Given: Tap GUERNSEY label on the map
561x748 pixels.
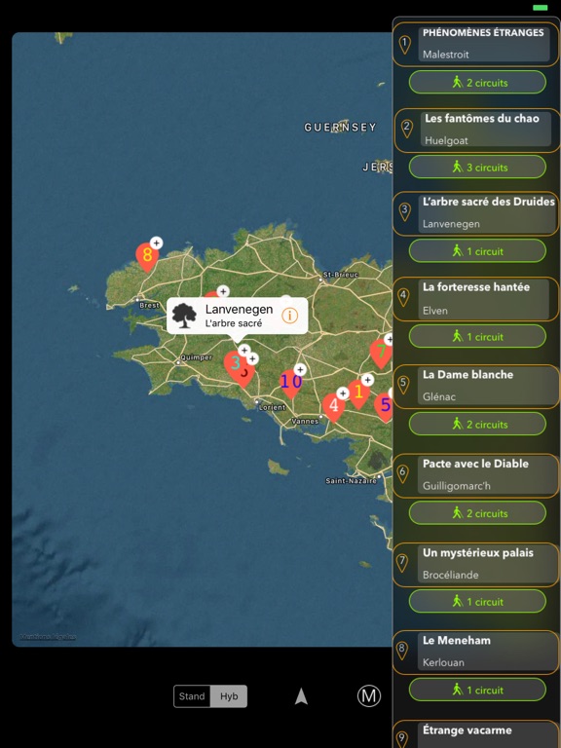Looking at the screenshot, I should click(340, 127).
